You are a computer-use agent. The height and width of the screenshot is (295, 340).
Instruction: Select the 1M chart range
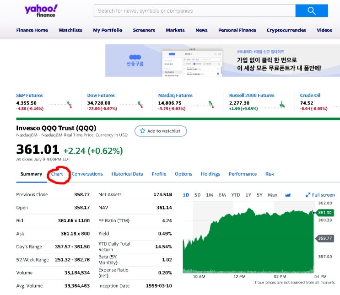coord(210,195)
